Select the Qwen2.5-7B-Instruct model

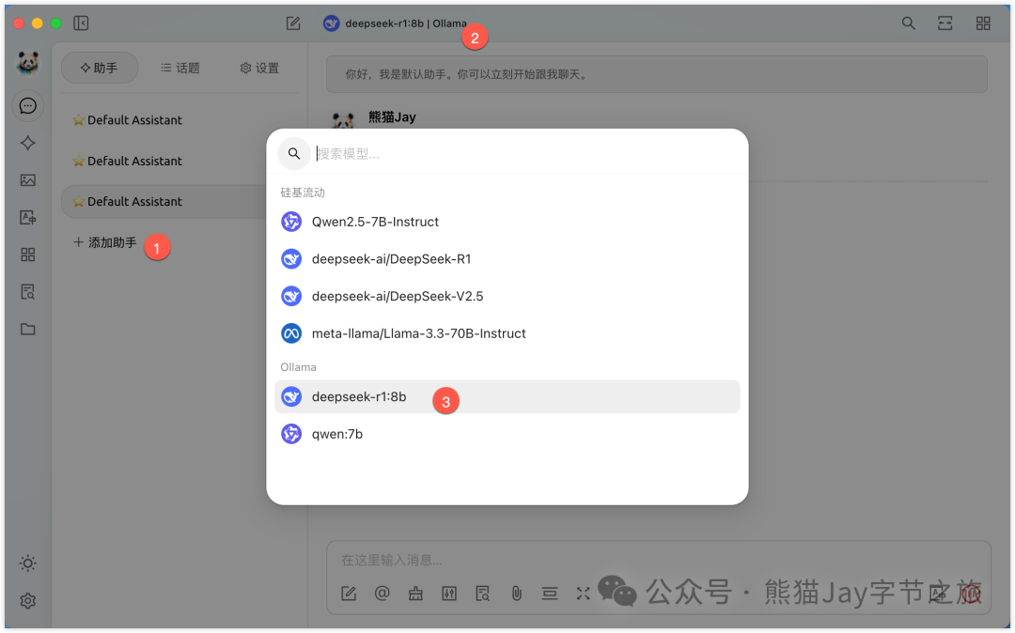coord(507,222)
